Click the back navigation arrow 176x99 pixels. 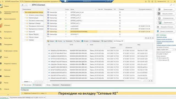tap(23, 5)
